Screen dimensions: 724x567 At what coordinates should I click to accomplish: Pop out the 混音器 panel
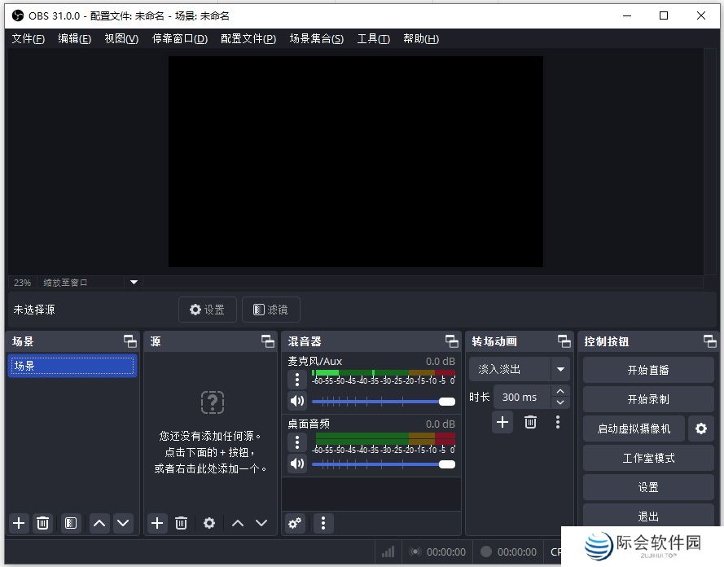pyautogui.click(x=452, y=341)
